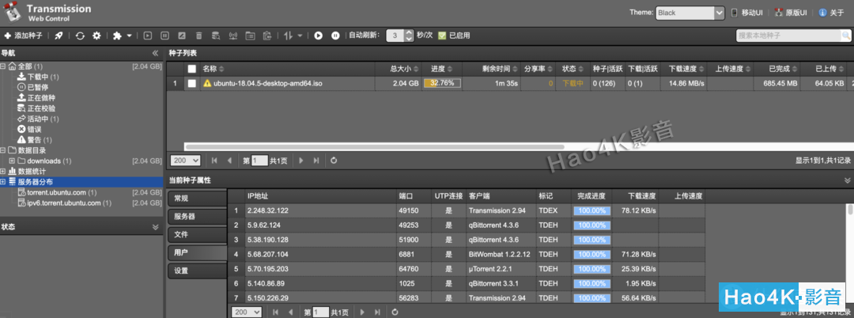Screen dimensions: 854x318
Task: Start all torrents with round play button
Action: (x=319, y=36)
